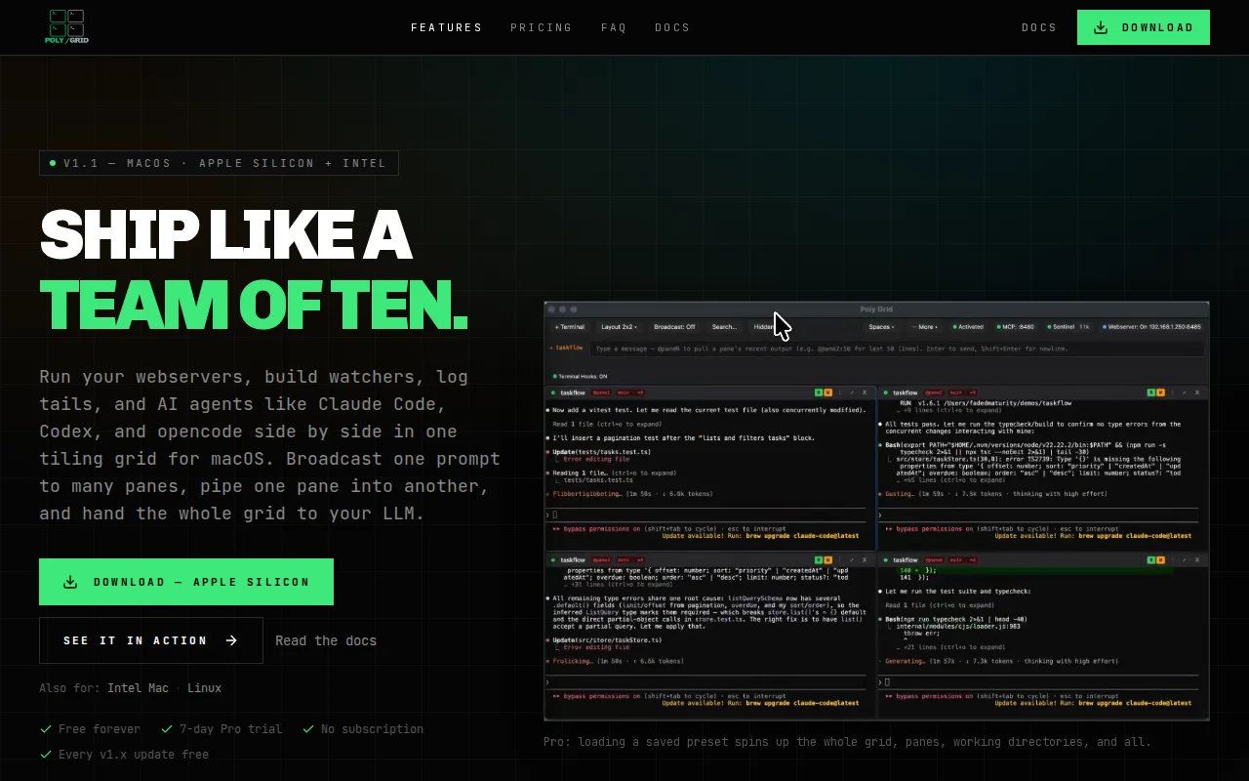The width and height of the screenshot is (1249, 781).
Task: Click the V1.1 macOS version badge
Action: pos(219,163)
